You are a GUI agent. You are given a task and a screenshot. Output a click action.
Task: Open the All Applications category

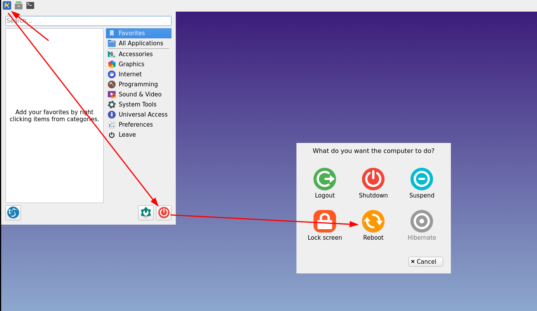click(x=139, y=43)
